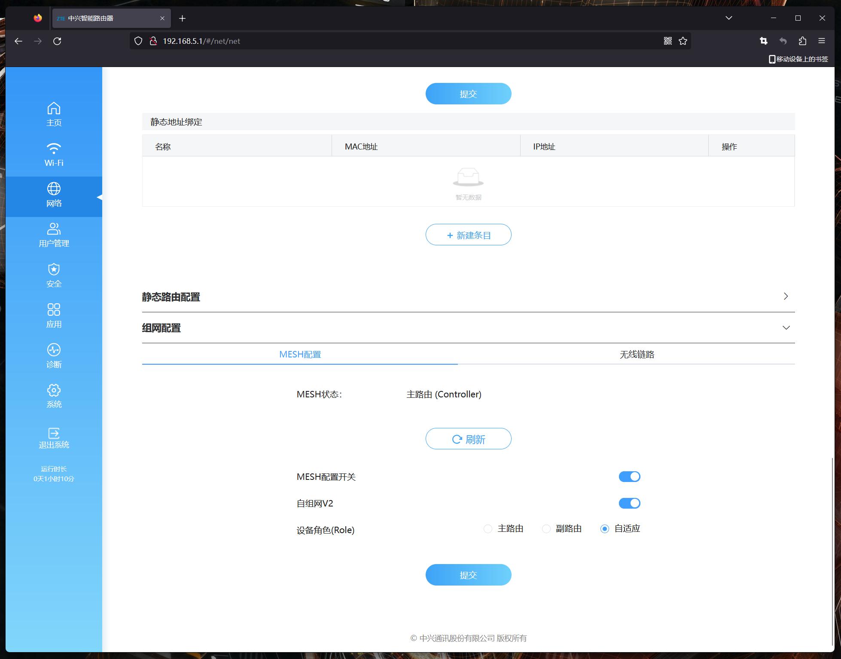Switch to the MESH配置 tab

tap(300, 354)
